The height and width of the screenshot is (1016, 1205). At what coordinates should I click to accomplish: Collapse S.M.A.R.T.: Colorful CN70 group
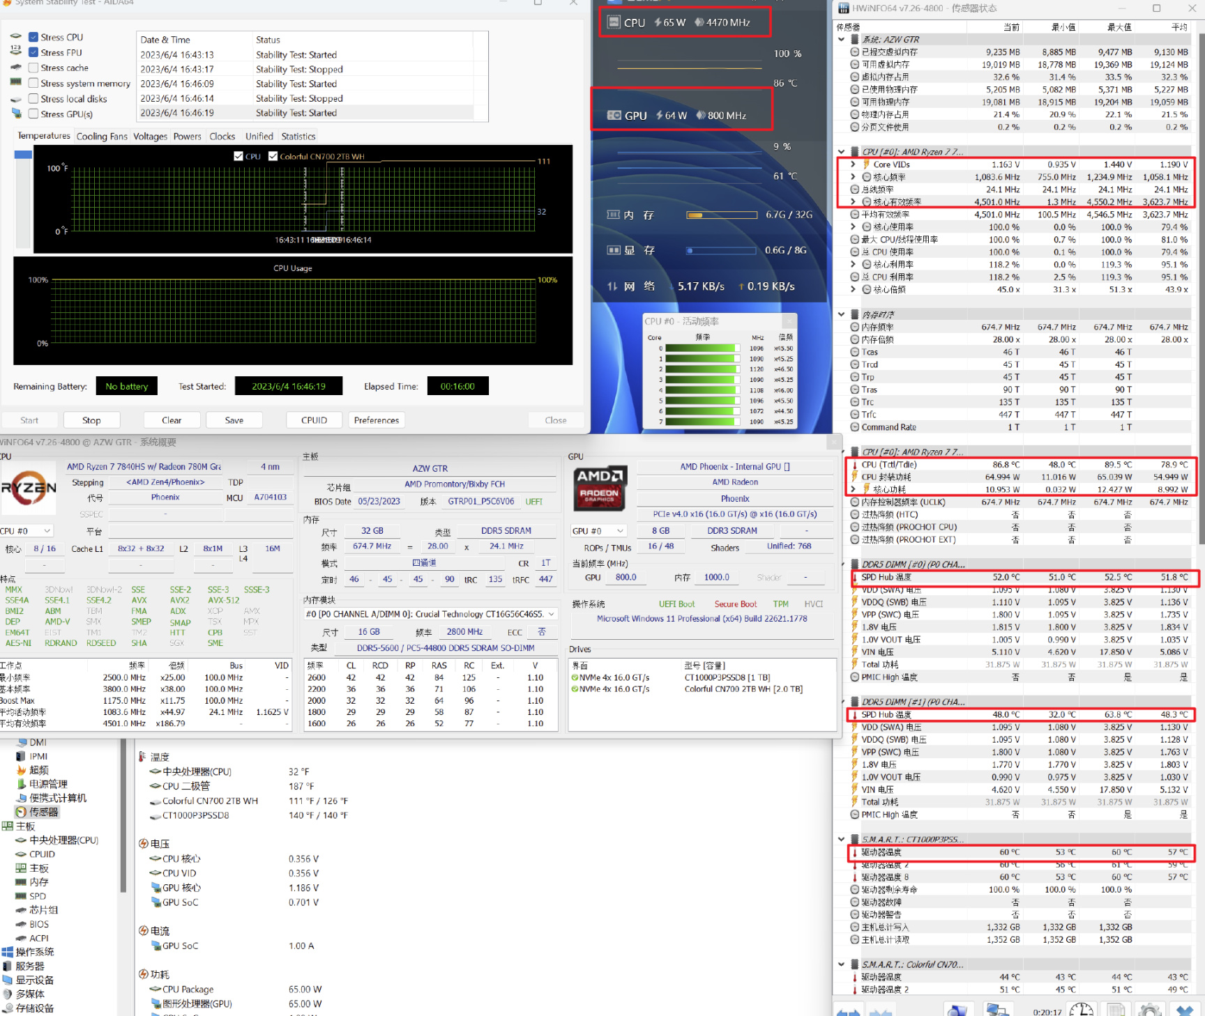(x=842, y=964)
